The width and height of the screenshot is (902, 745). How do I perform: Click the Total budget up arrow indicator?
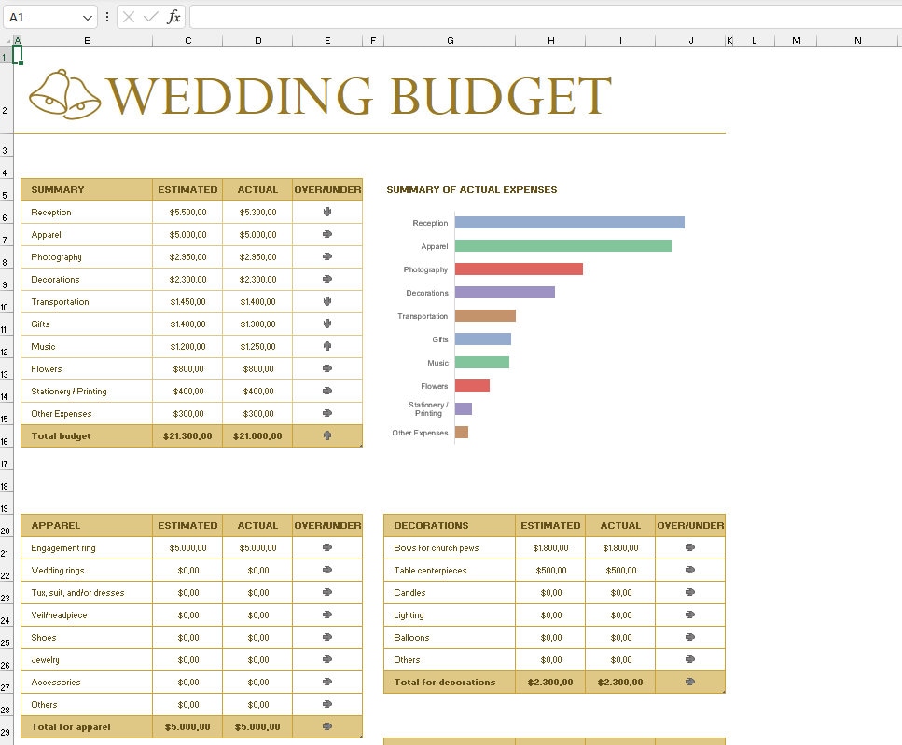tap(327, 435)
